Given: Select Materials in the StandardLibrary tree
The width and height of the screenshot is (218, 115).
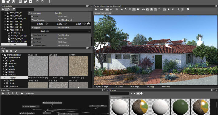Looking at the screenshot, I should pyautogui.click(x=12, y=63).
